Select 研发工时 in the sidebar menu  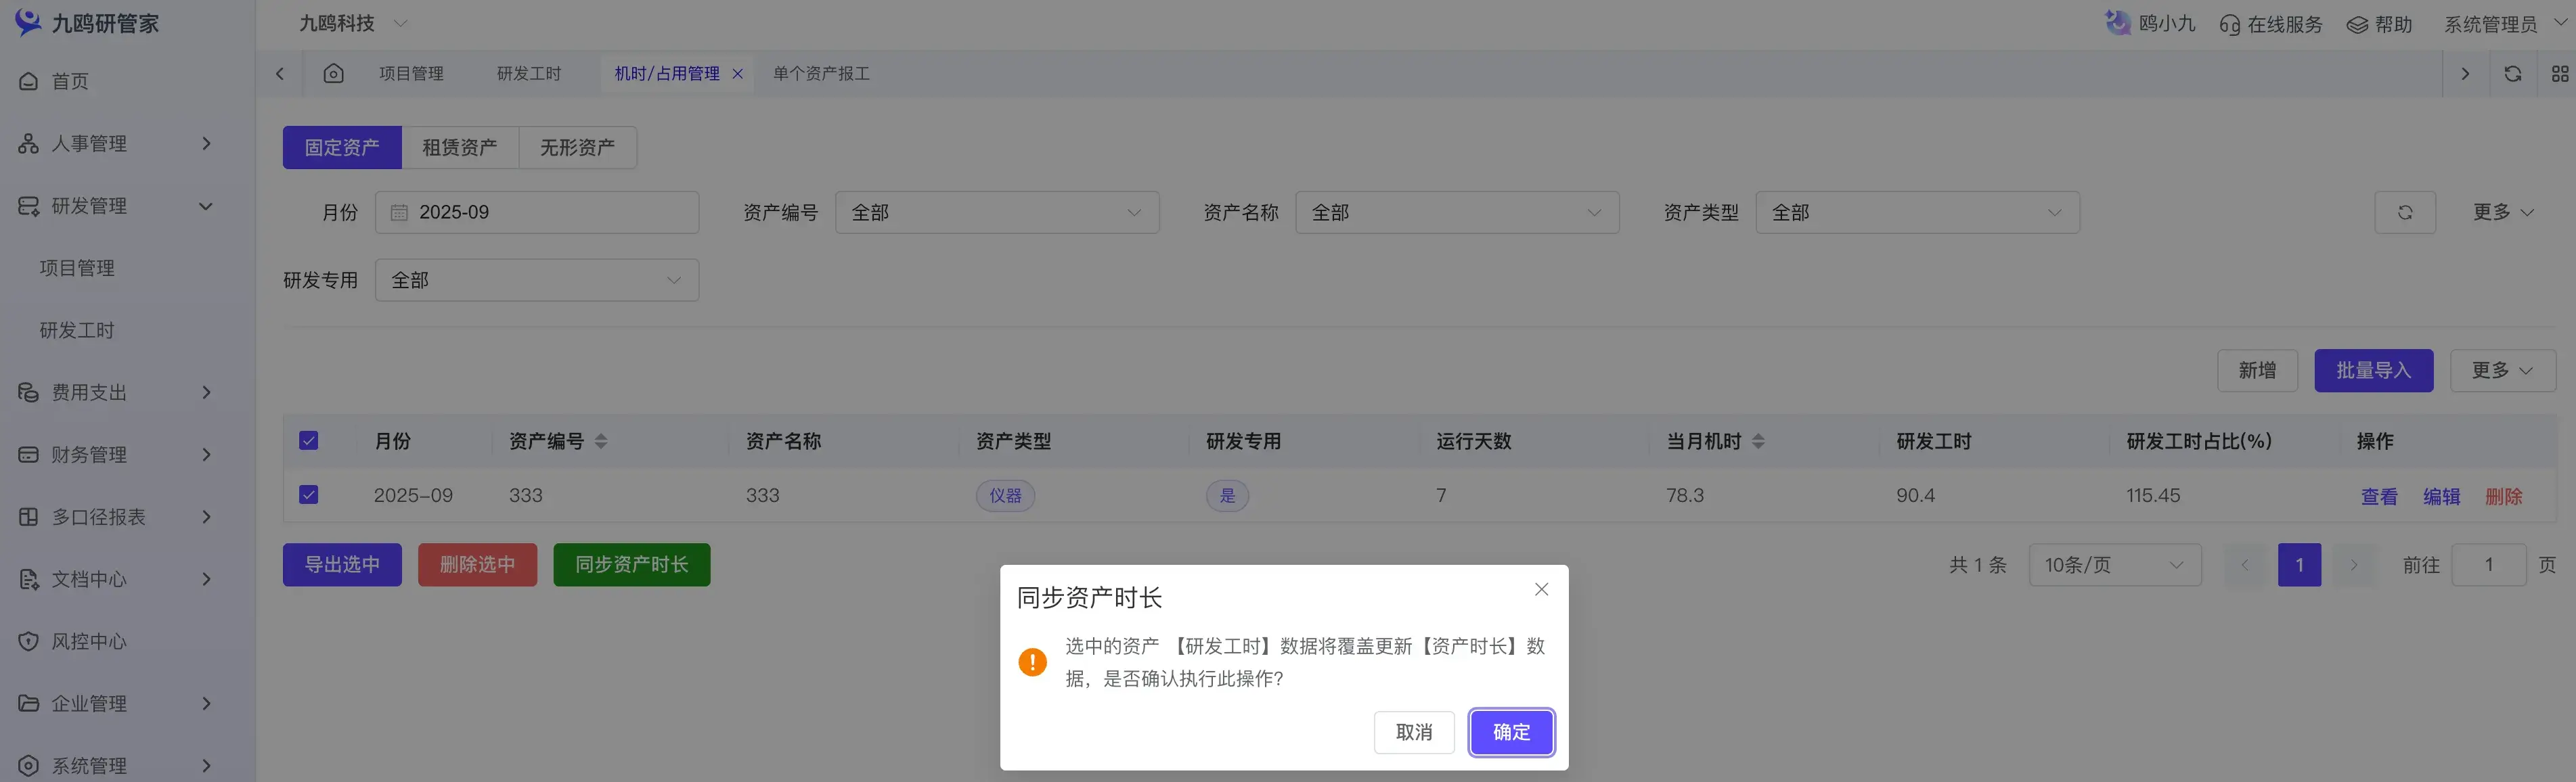point(78,330)
